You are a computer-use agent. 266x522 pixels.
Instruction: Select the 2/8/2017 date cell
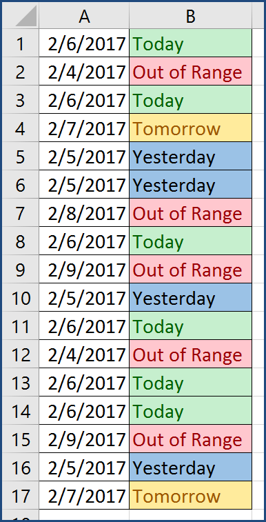[84, 212]
